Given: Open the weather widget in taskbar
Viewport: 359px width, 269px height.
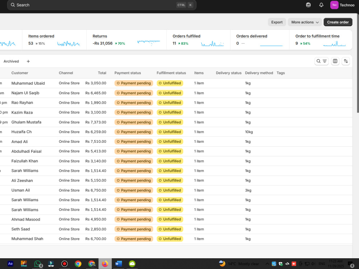Looking at the screenshot, I should (x=239, y=264).
